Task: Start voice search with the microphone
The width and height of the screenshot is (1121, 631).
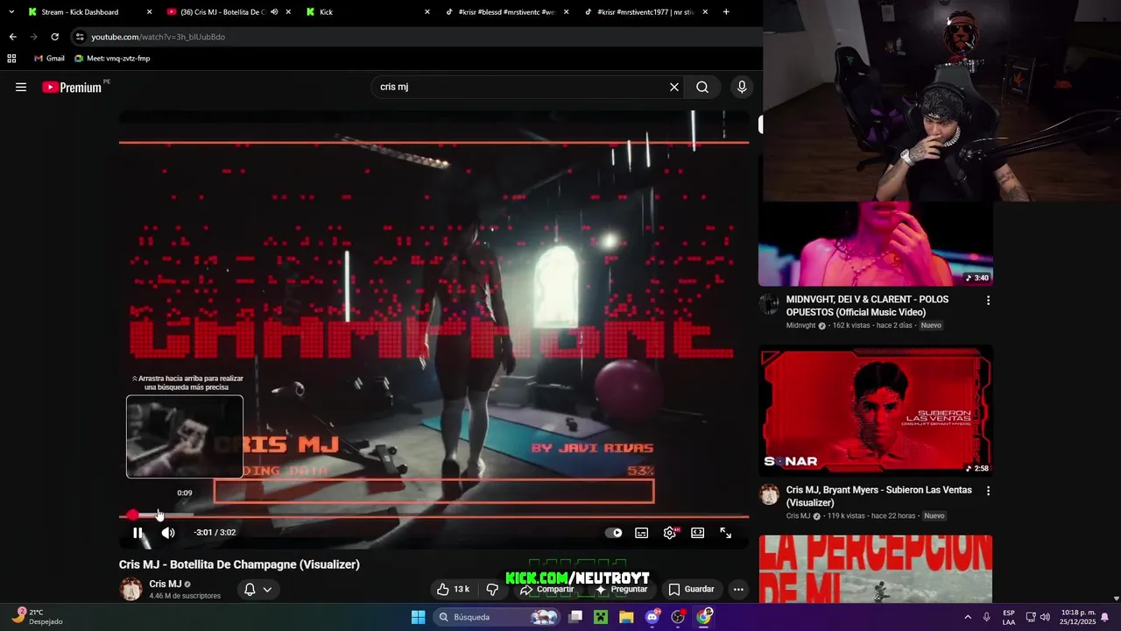Action: tap(742, 87)
